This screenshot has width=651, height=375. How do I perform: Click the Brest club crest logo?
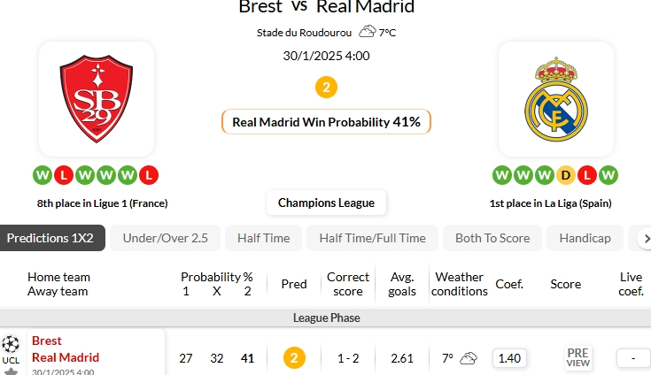pos(97,99)
